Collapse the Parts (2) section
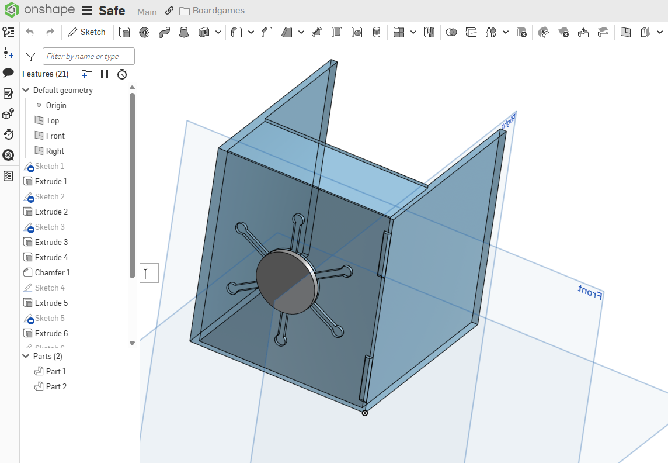This screenshot has width=668, height=463. (x=26, y=356)
